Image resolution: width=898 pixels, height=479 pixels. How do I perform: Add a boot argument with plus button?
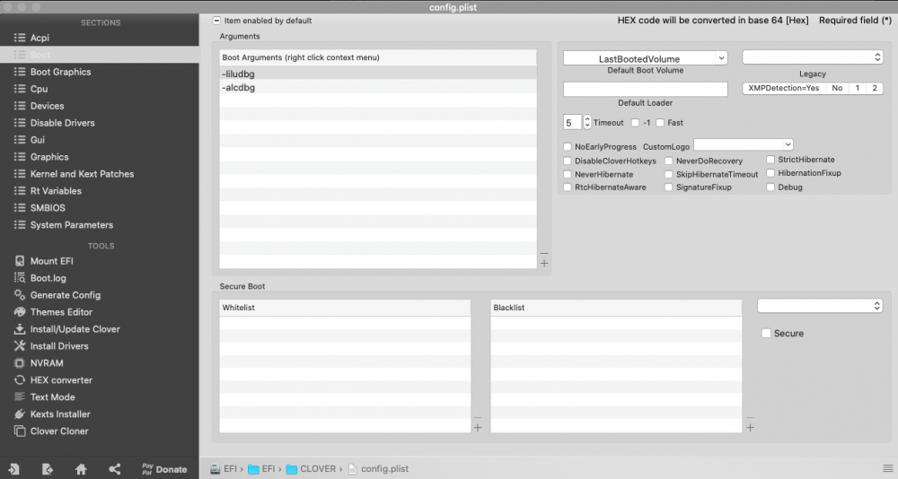[544, 263]
